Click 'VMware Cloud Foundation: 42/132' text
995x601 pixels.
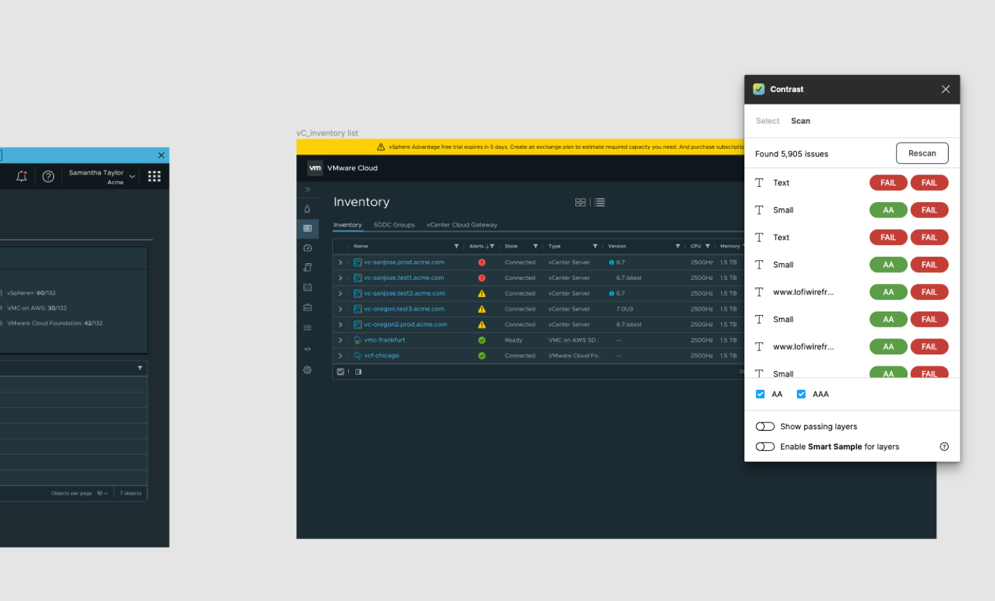[x=55, y=323]
